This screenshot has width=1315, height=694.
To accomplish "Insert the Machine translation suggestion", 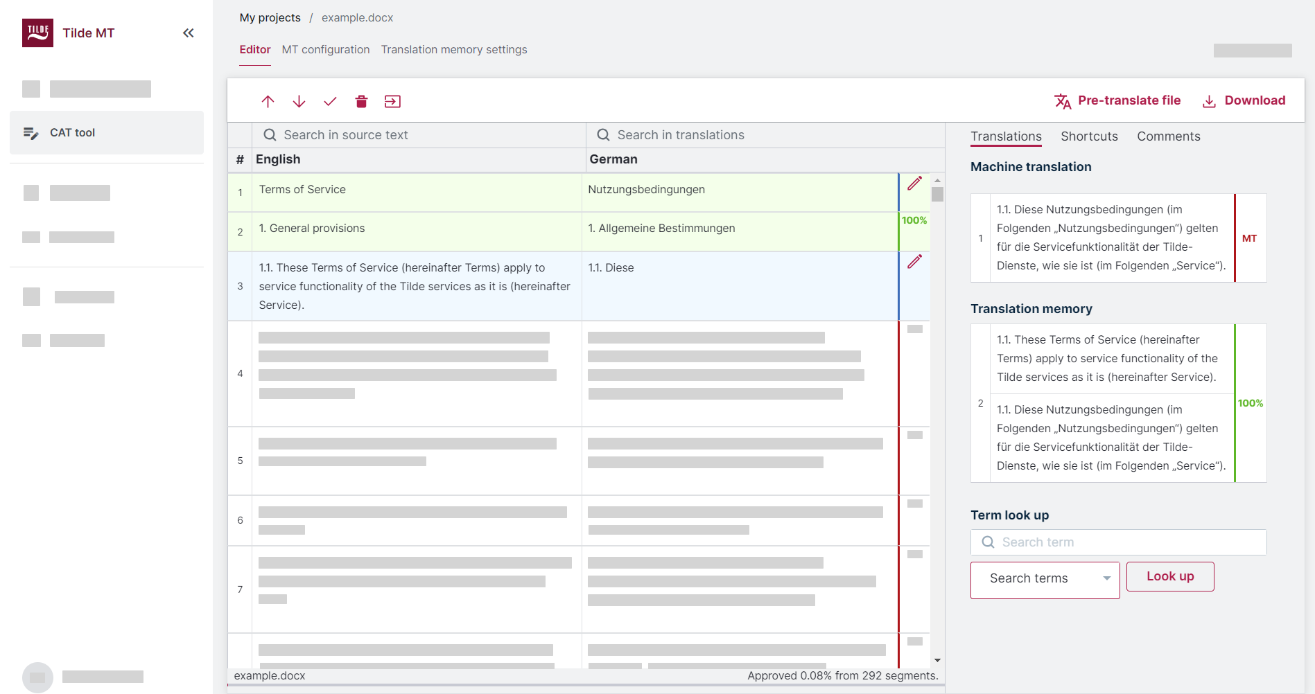I will [1111, 238].
